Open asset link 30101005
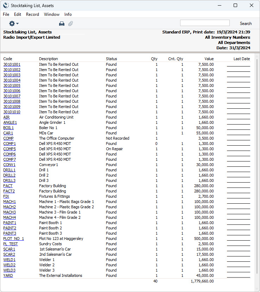Screen dimensions: 260x292 [x=12, y=85]
